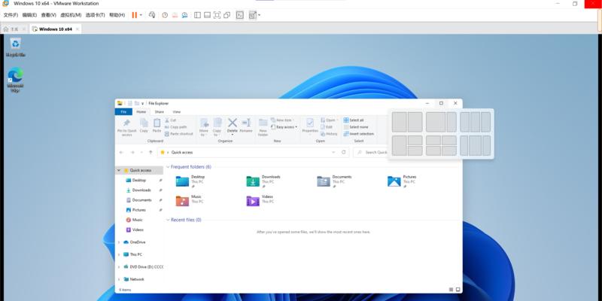Open Properties from the ribbon
Viewport: 602px width, 301px height.
coord(310,126)
